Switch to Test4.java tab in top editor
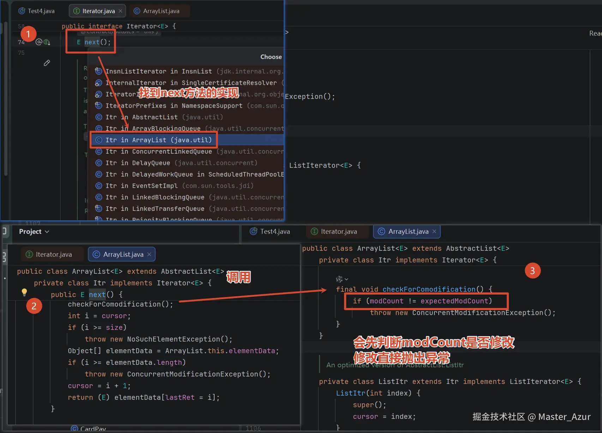 tap(37, 11)
